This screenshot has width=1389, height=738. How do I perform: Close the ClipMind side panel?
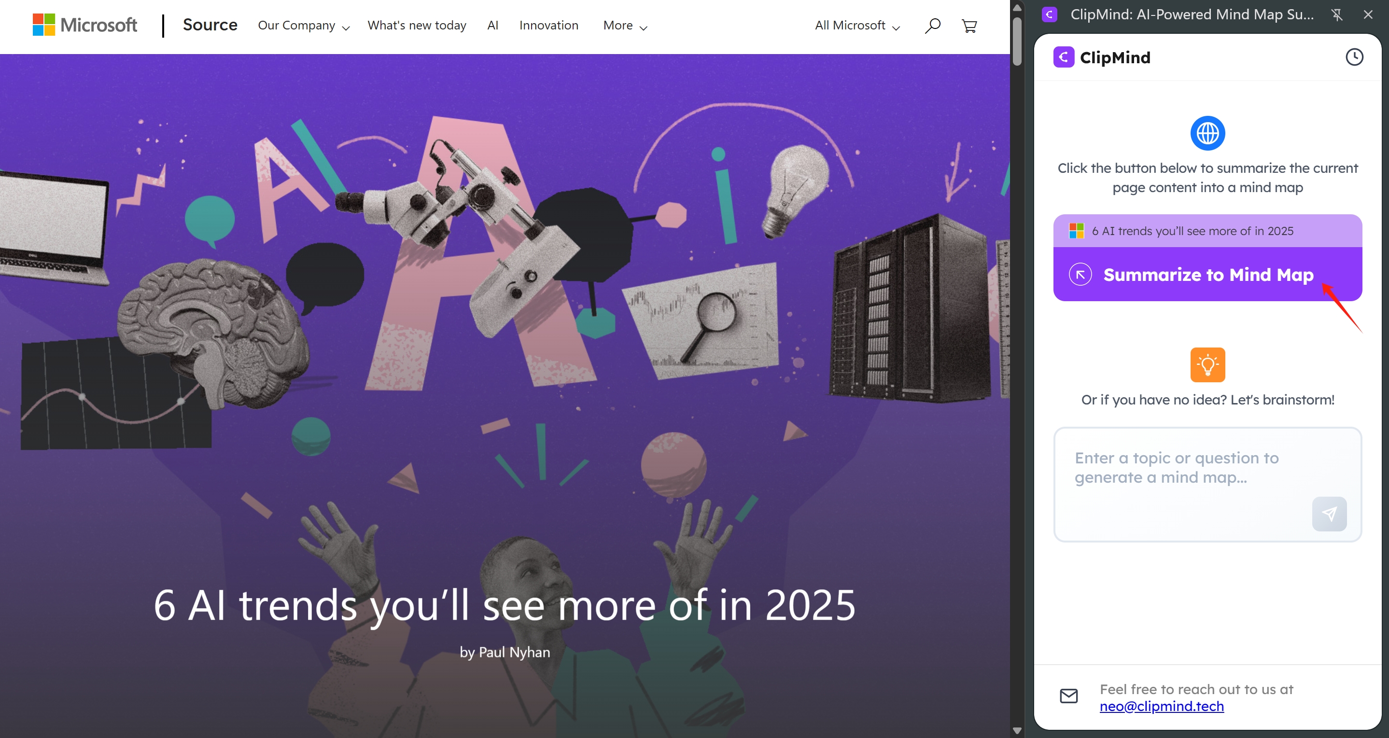coord(1368,14)
